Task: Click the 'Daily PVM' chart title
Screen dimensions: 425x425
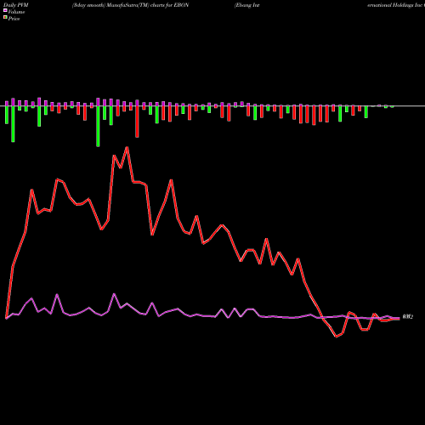Action: pyautogui.click(x=16, y=5)
